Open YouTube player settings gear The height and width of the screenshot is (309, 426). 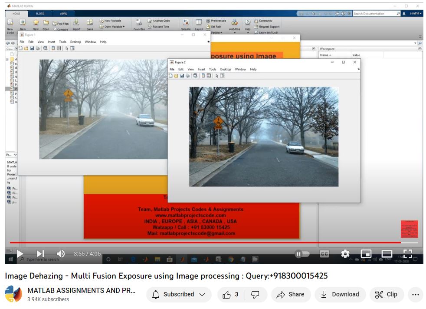(x=345, y=254)
